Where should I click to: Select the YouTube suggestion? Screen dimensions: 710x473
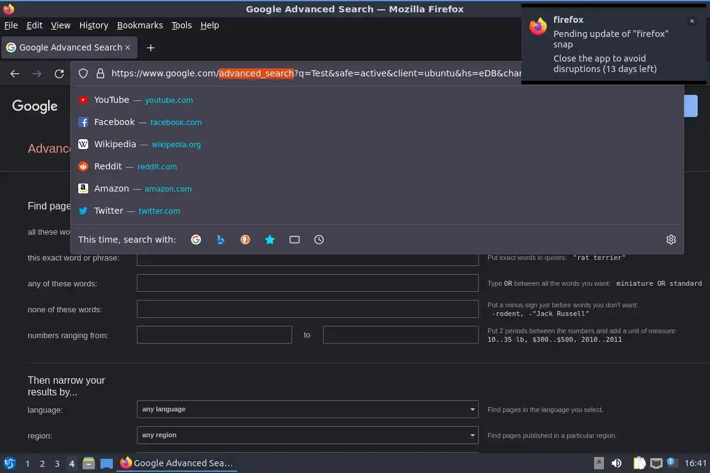point(377,100)
